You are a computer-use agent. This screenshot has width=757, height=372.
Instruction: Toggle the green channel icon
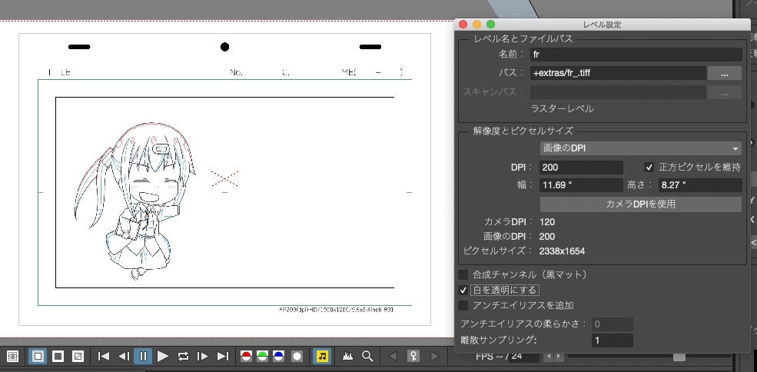(263, 357)
